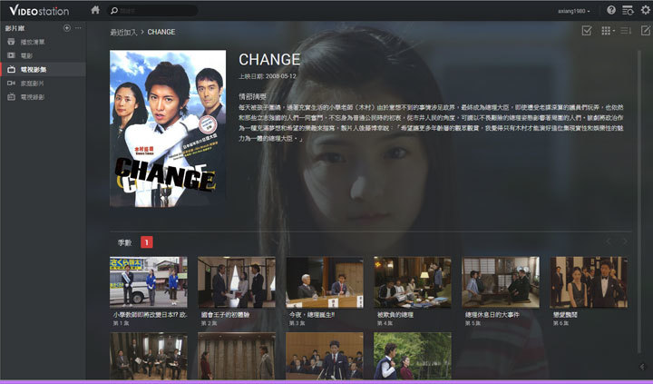Open 電視錄影 TV recordings library
Screen dimensions: 653x384
coord(43,97)
